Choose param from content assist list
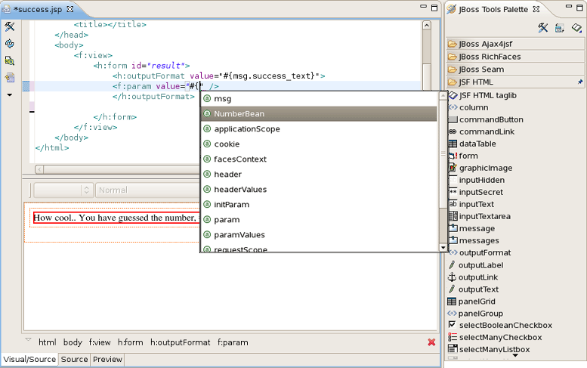Viewport: 587px width, 368px height. 319,220
